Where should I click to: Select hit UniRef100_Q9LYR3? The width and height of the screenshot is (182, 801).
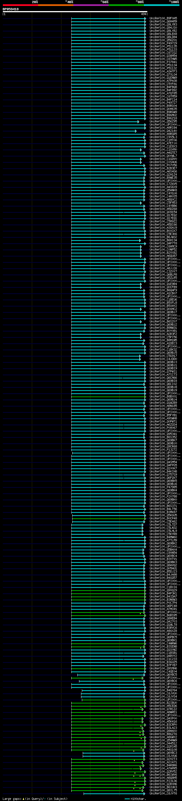(163, 24)
